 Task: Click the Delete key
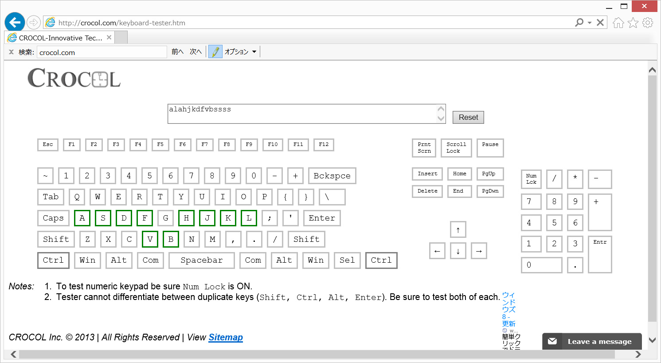pyautogui.click(x=427, y=191)
